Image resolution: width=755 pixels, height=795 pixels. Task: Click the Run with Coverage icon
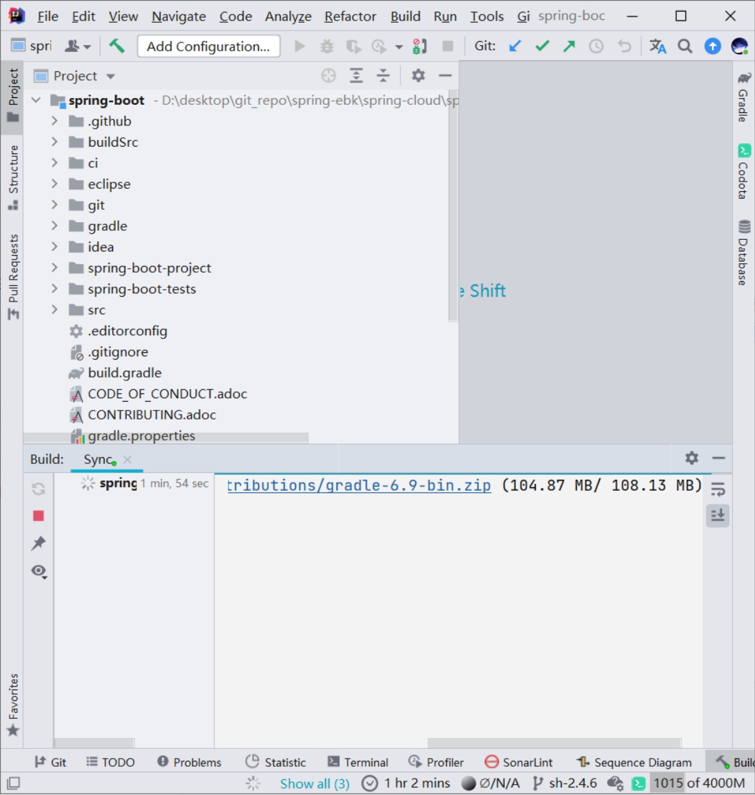pos(354,46)
